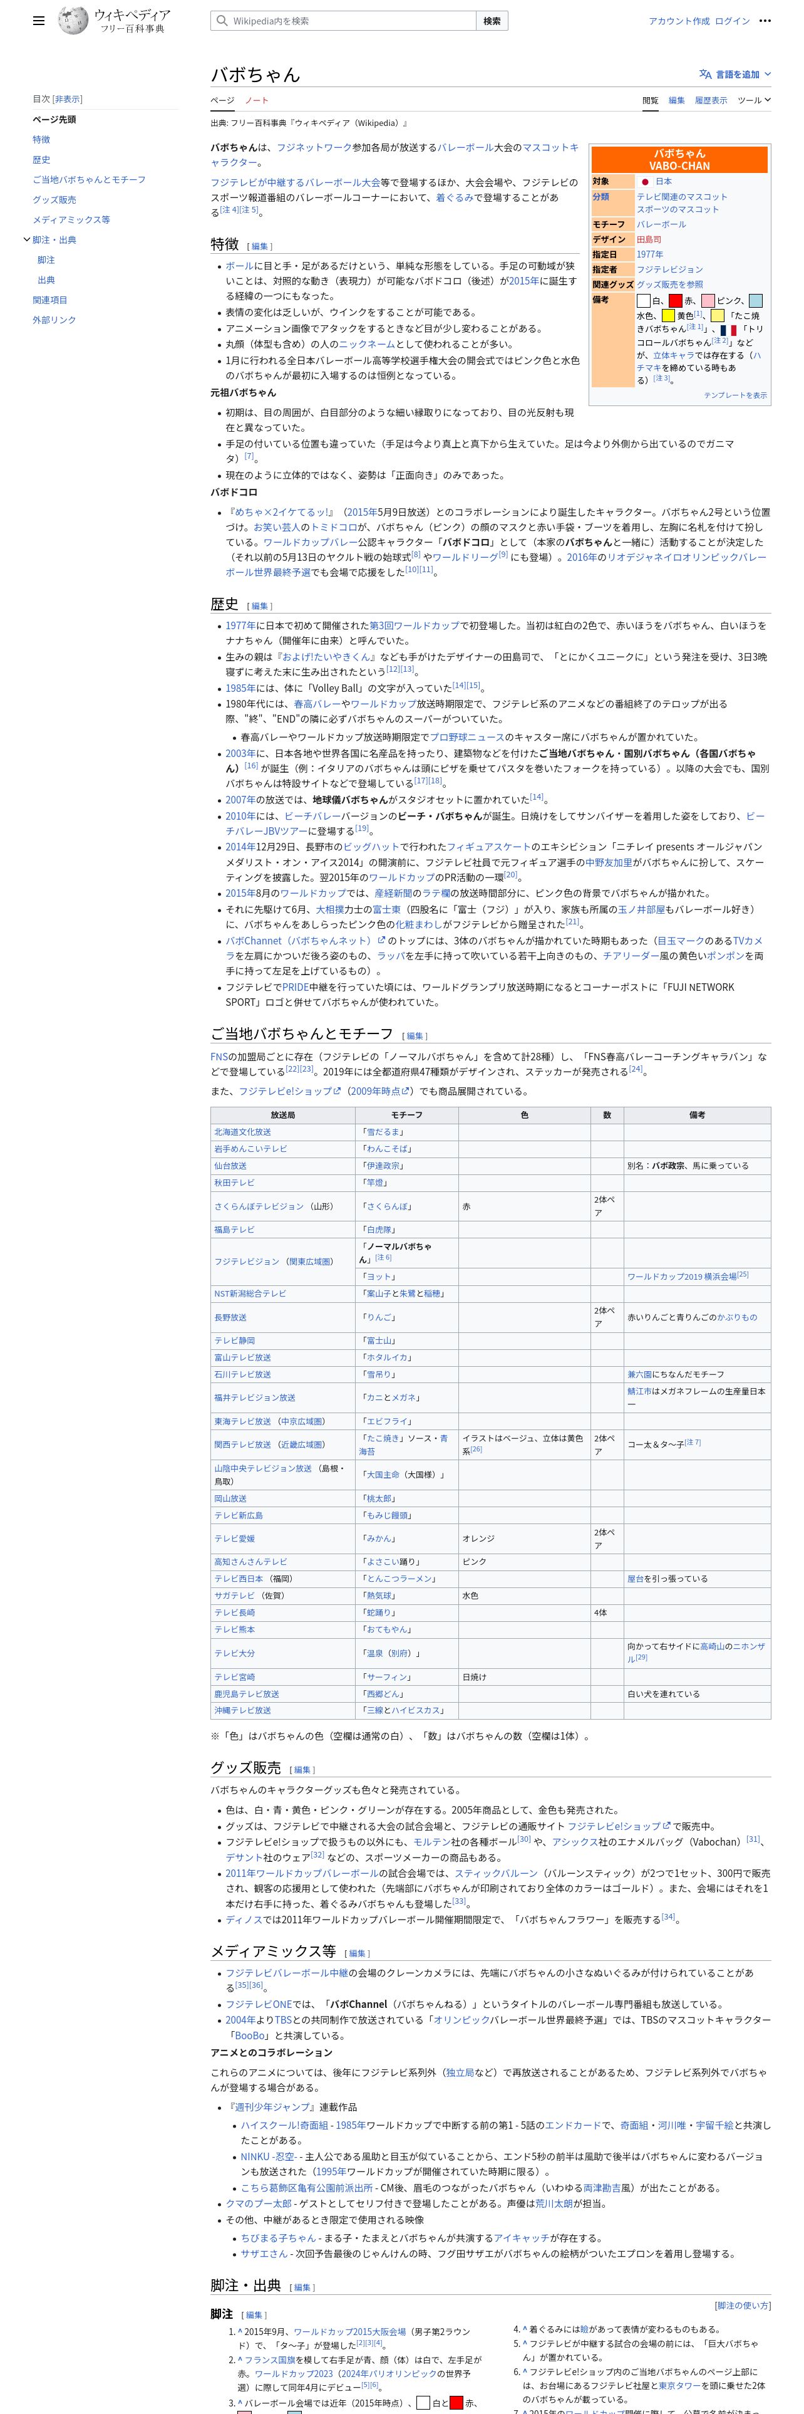Image resolution: width=804 pixels, height=2414 pixels.
Task: Click ログイン link
Action: [x=732, y=21]
